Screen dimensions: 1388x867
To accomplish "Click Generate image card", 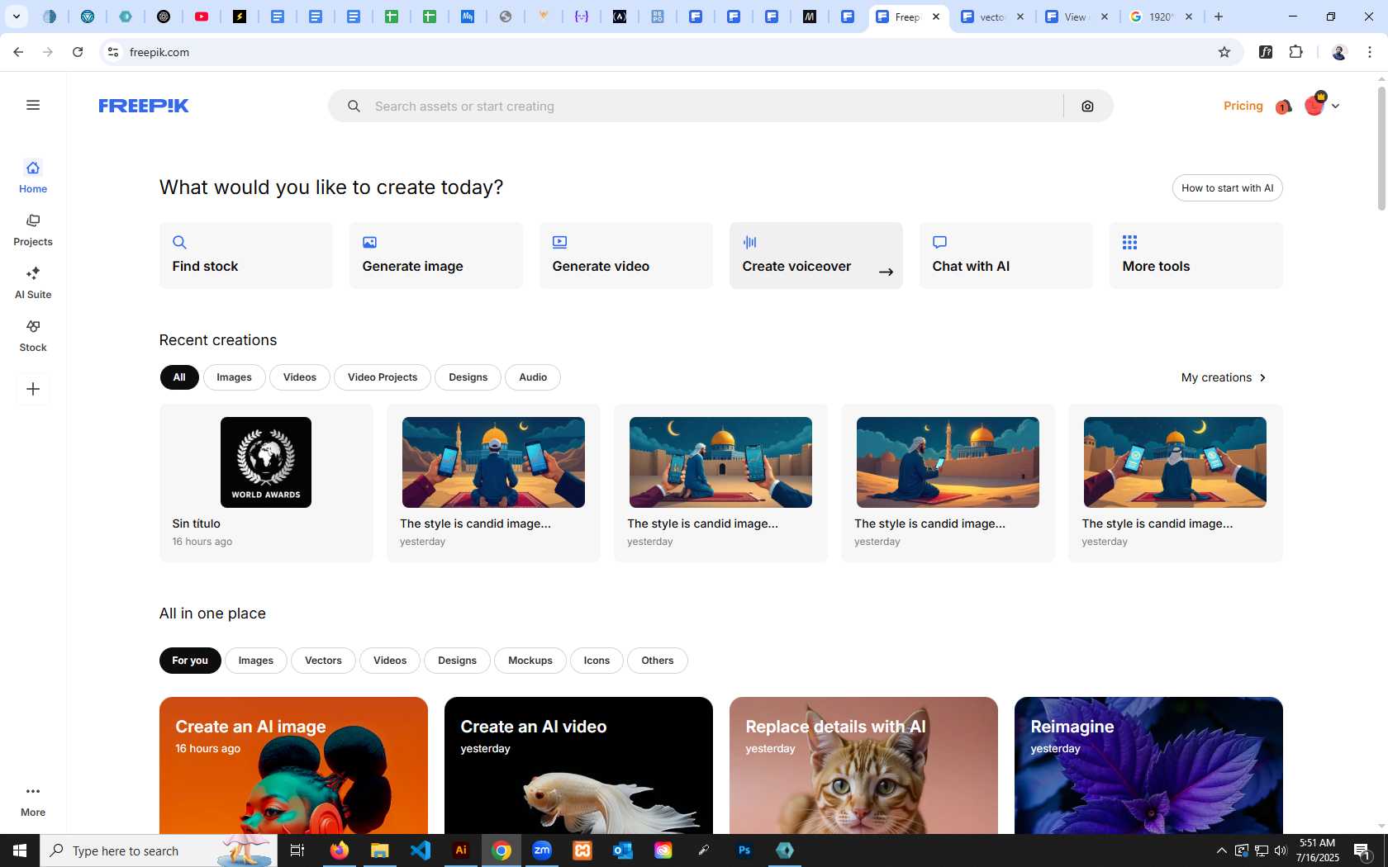I will (436, 255).
